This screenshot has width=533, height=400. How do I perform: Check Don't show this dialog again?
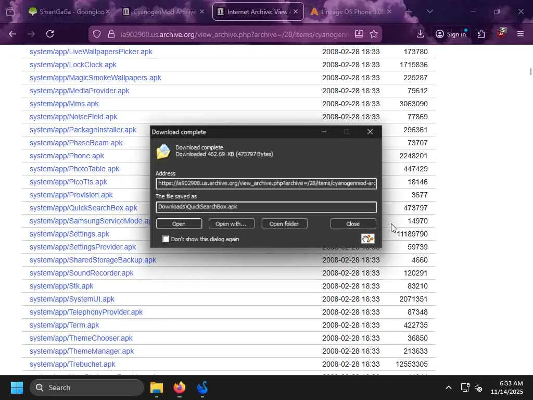tap(166, 239)
